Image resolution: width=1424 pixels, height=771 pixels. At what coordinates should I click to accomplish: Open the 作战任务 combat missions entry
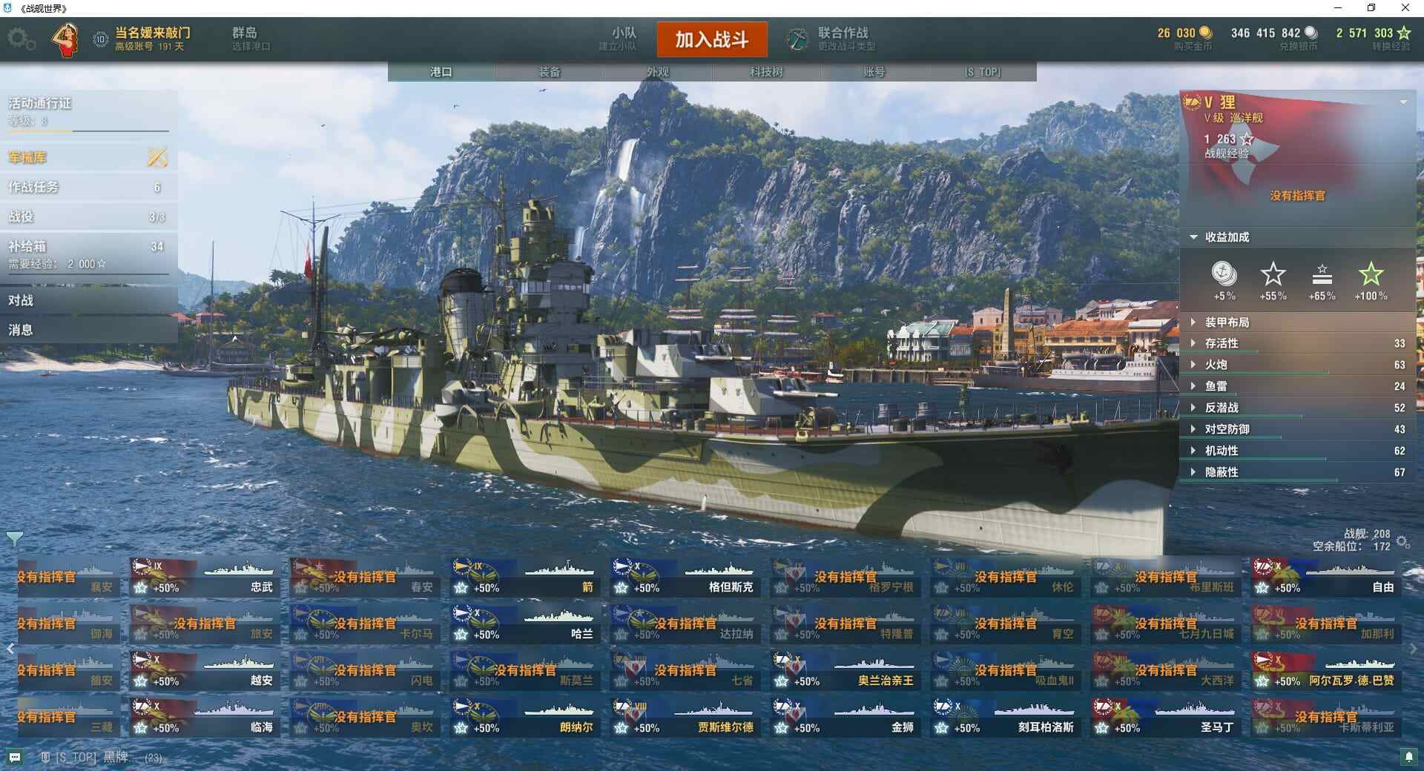tap(88, 188)
